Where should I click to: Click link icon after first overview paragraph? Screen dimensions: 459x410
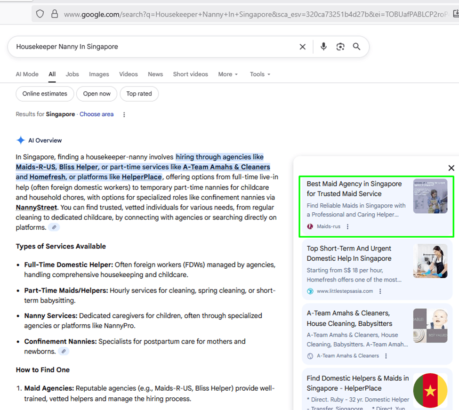(55, 228)
